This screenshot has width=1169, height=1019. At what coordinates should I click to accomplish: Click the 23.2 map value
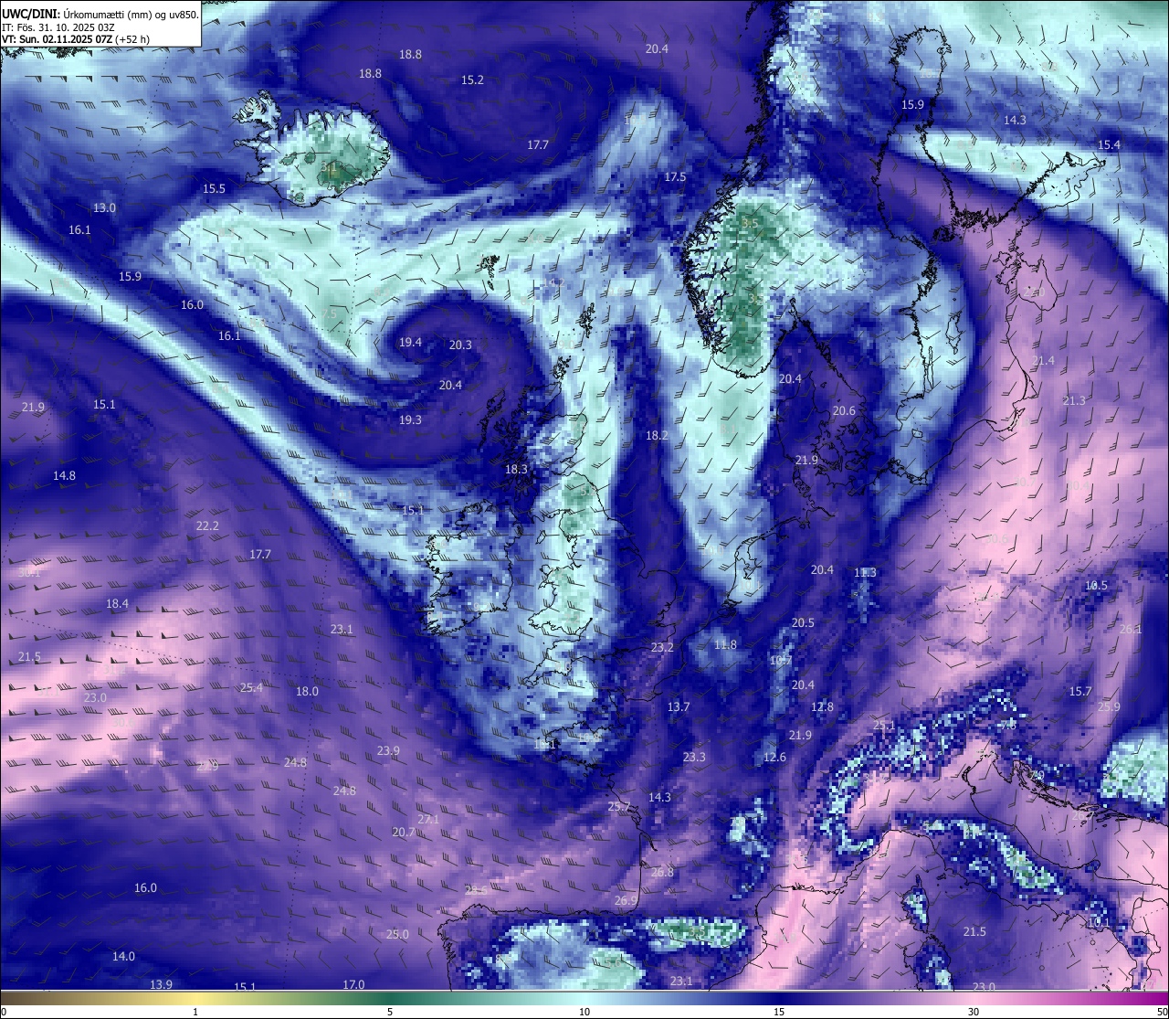tap(662, 648)
